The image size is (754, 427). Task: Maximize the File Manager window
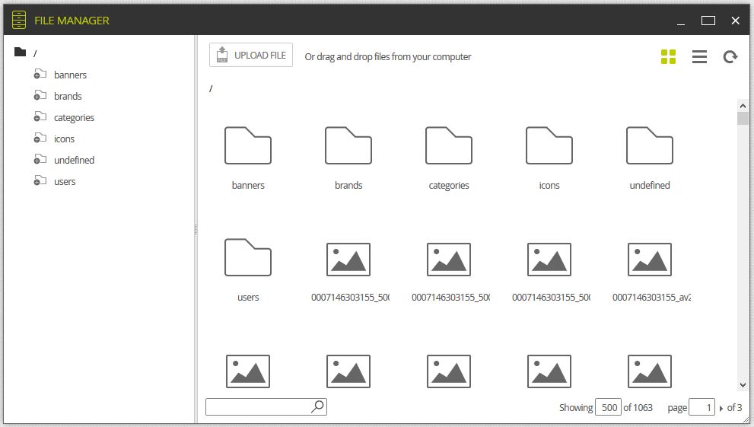pyautogui.click(x=708, y=21)
